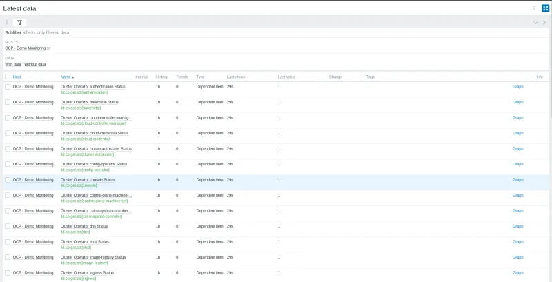552x282 pixels.
Task: Open Graph link for baremetal Status row
Action: 517,102
